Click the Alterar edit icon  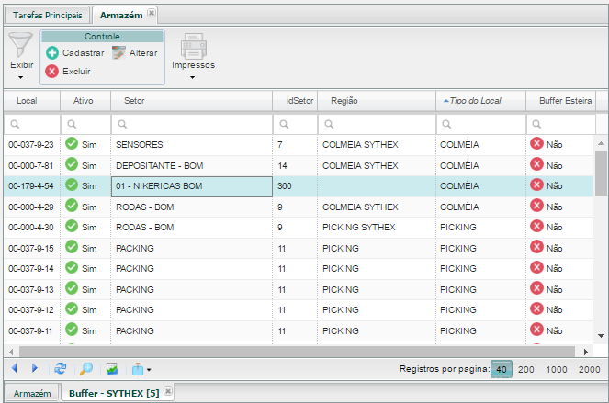(x=118, y=52)
